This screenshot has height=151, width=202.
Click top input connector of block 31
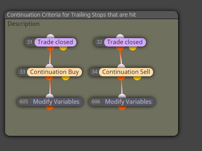point(50,36)
